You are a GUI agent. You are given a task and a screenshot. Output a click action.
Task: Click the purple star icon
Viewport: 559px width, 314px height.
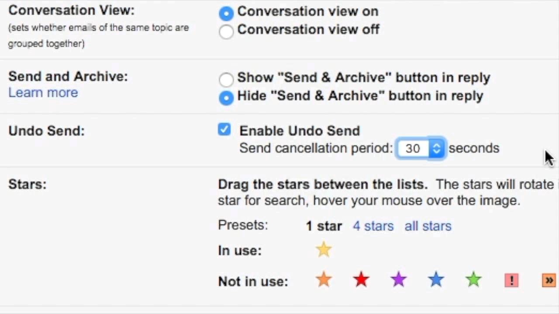pos(399,280)
